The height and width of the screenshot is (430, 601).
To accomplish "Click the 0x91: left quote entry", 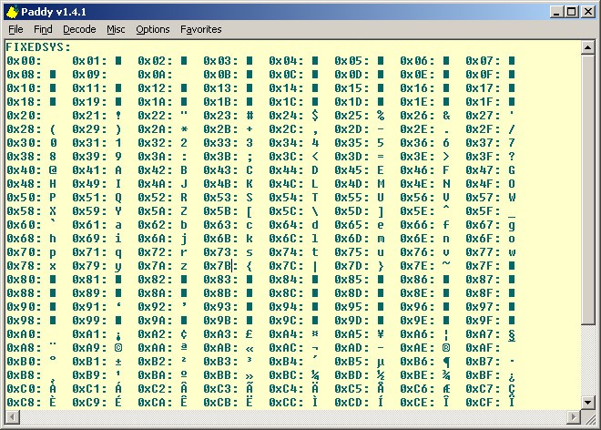I will click(x=97, y=307).
